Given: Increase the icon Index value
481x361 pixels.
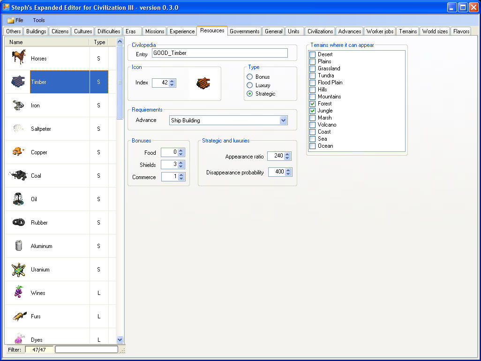Looking at the screenshot, I should click(x=172, y=81).
